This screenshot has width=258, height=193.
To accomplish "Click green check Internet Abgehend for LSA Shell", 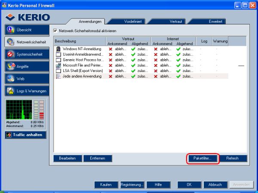I will tap(178, 71).
